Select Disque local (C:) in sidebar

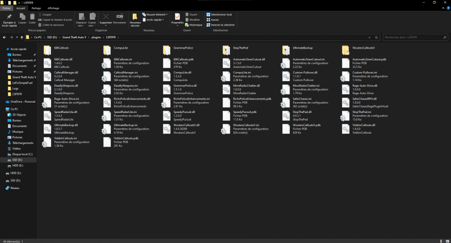click(22, 154)
